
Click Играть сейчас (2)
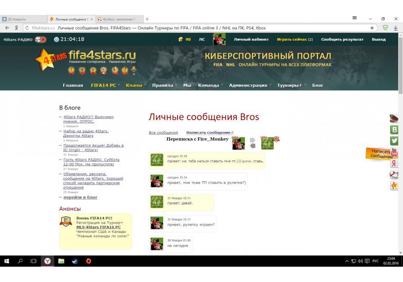[x=295, y=39]
